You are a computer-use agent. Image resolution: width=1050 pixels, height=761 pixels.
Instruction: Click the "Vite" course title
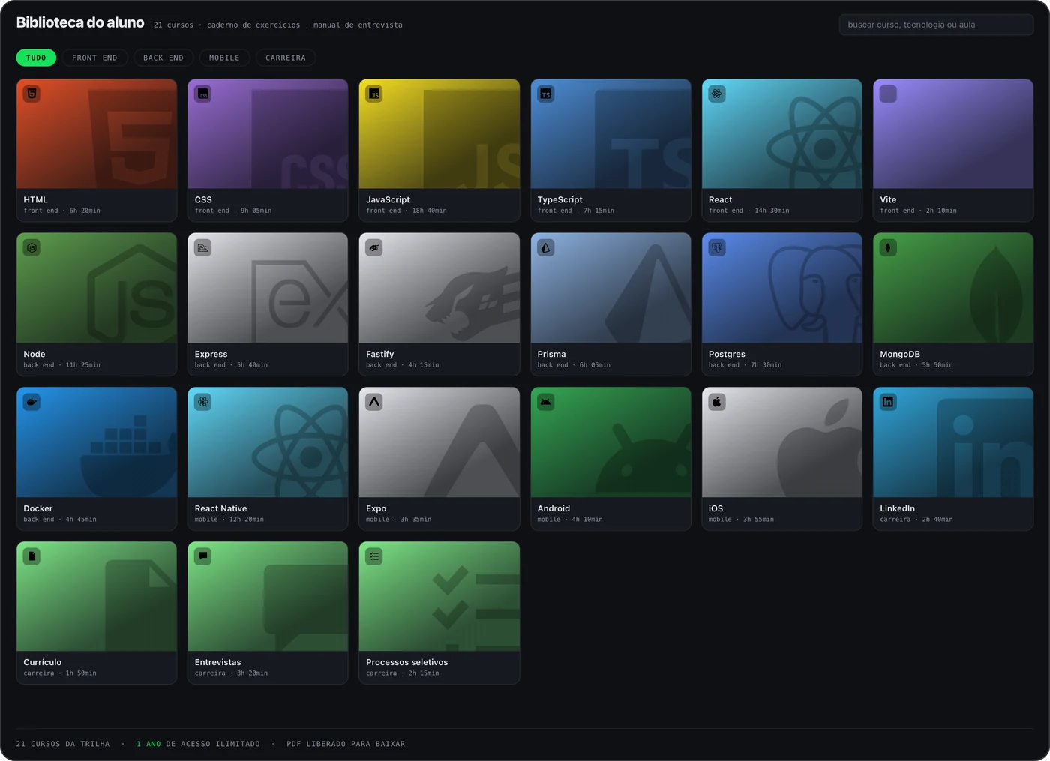click(x=888, y=200)
